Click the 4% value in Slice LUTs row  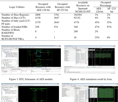(96, 18)
